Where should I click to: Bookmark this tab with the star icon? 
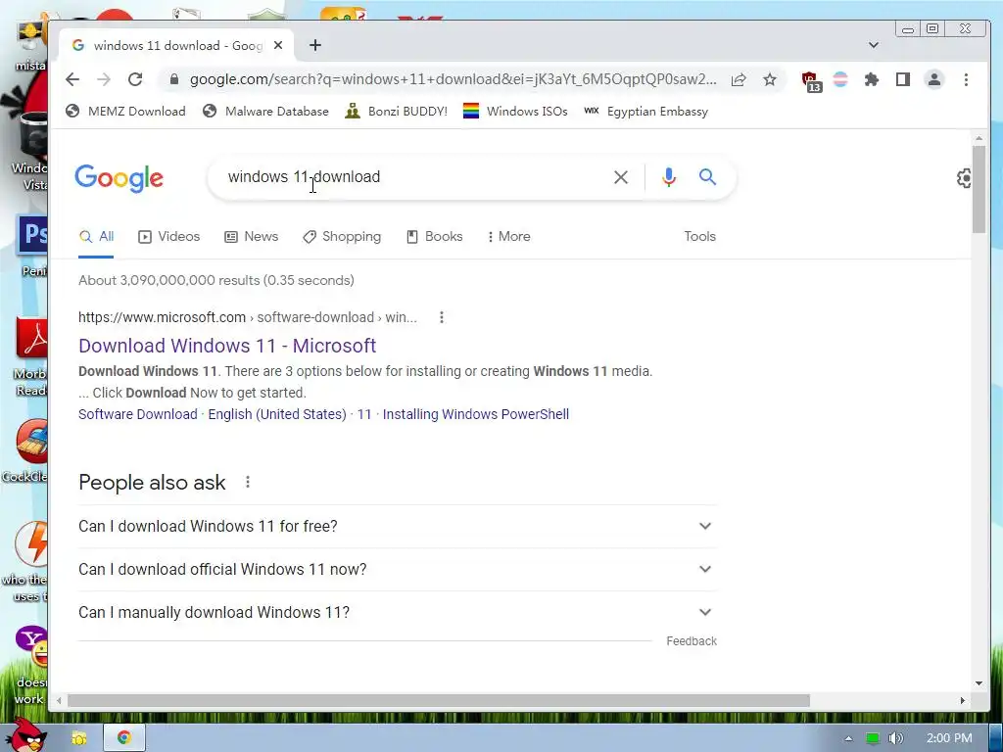770,79
